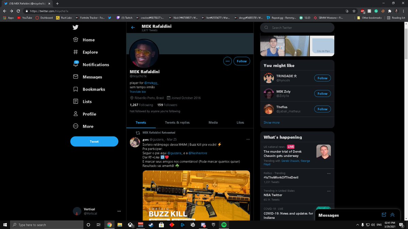Open Messages in left sidebar

tap(87, 77)
